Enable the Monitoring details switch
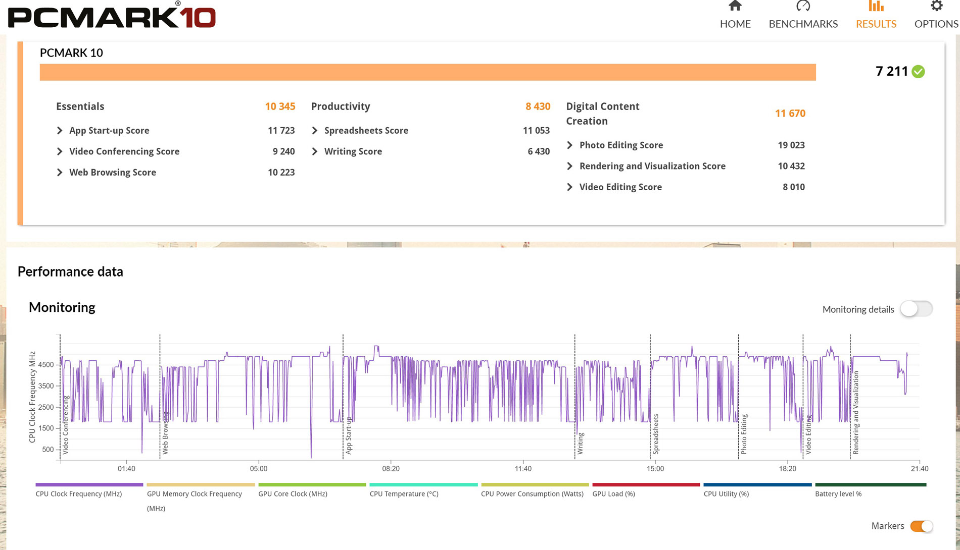The height and width of the screenshot is (550, 960). pyautogui.click(x=916, y=309)
